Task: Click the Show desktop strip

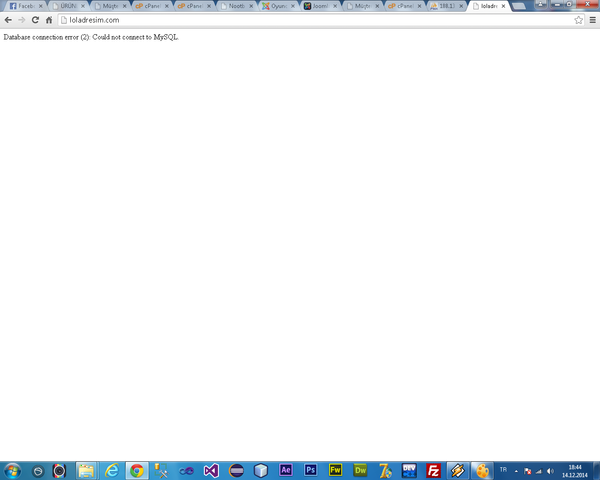Action: click(596, 471)
